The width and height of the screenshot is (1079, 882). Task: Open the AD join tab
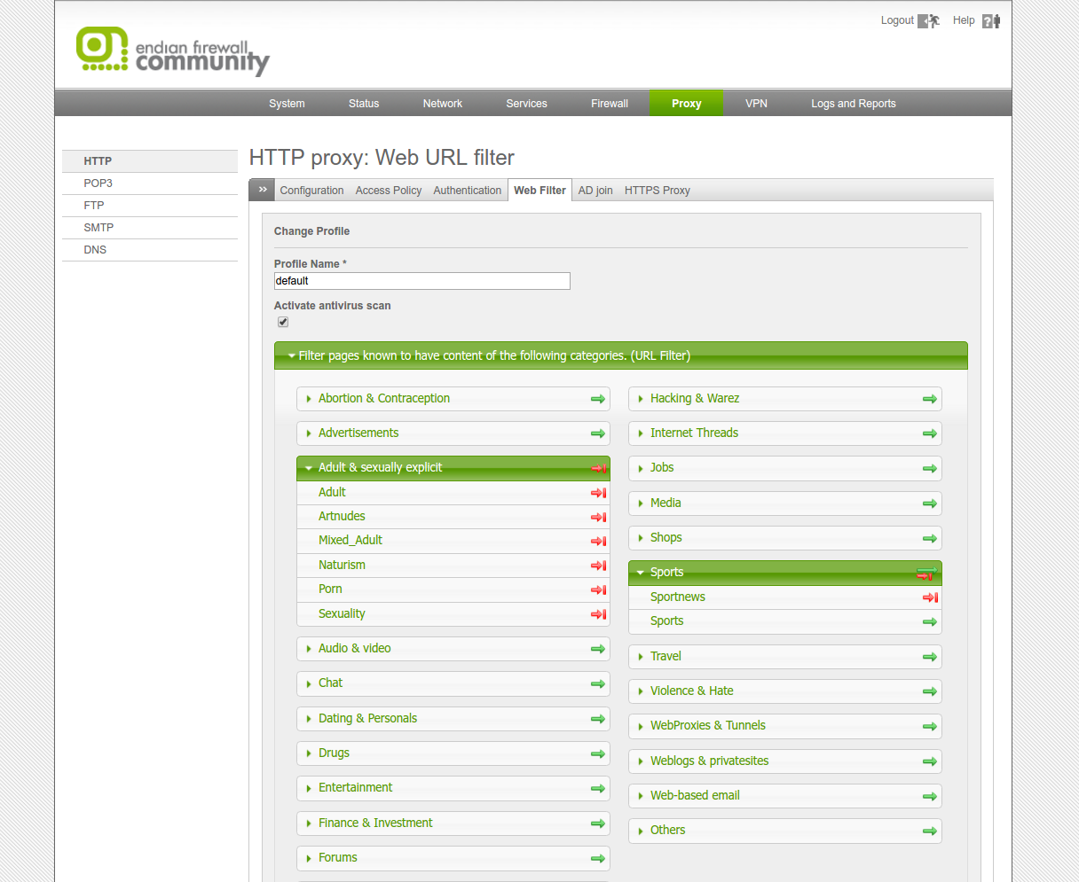click(x=595, y=191)
